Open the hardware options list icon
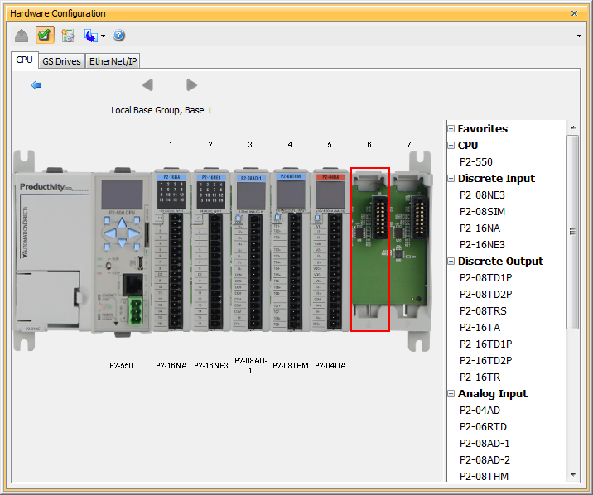Screen dimensions: 593x495 [68, 36]
